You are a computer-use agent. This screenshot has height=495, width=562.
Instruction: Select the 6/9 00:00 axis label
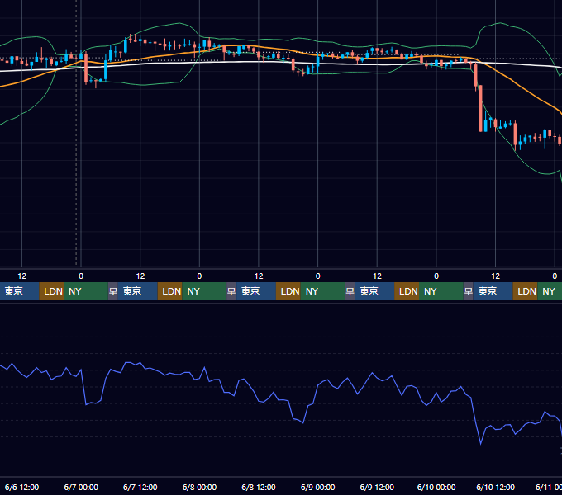pyautogui.click(x=317, y=487)
